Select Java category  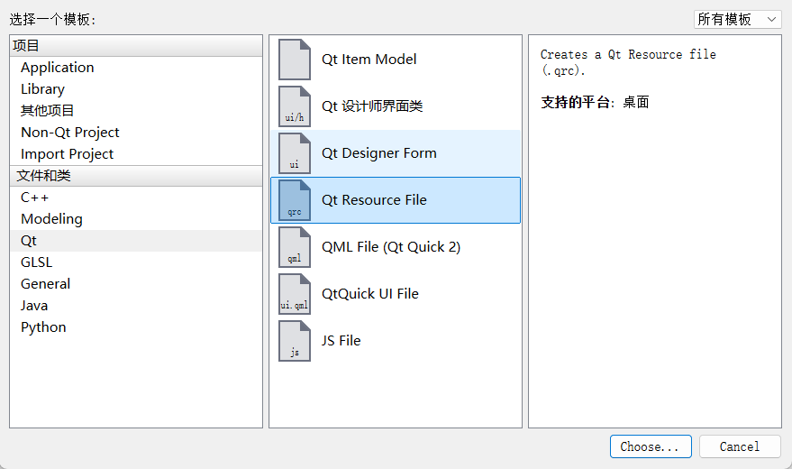click(136, 306)
